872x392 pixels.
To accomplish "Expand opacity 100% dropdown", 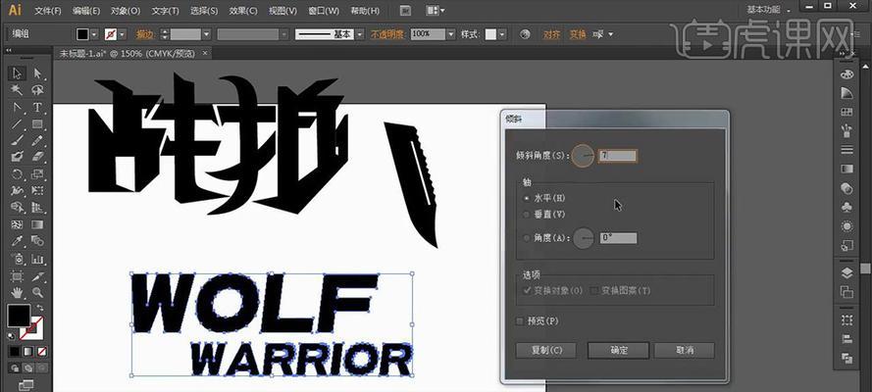I will coord(450,34).
